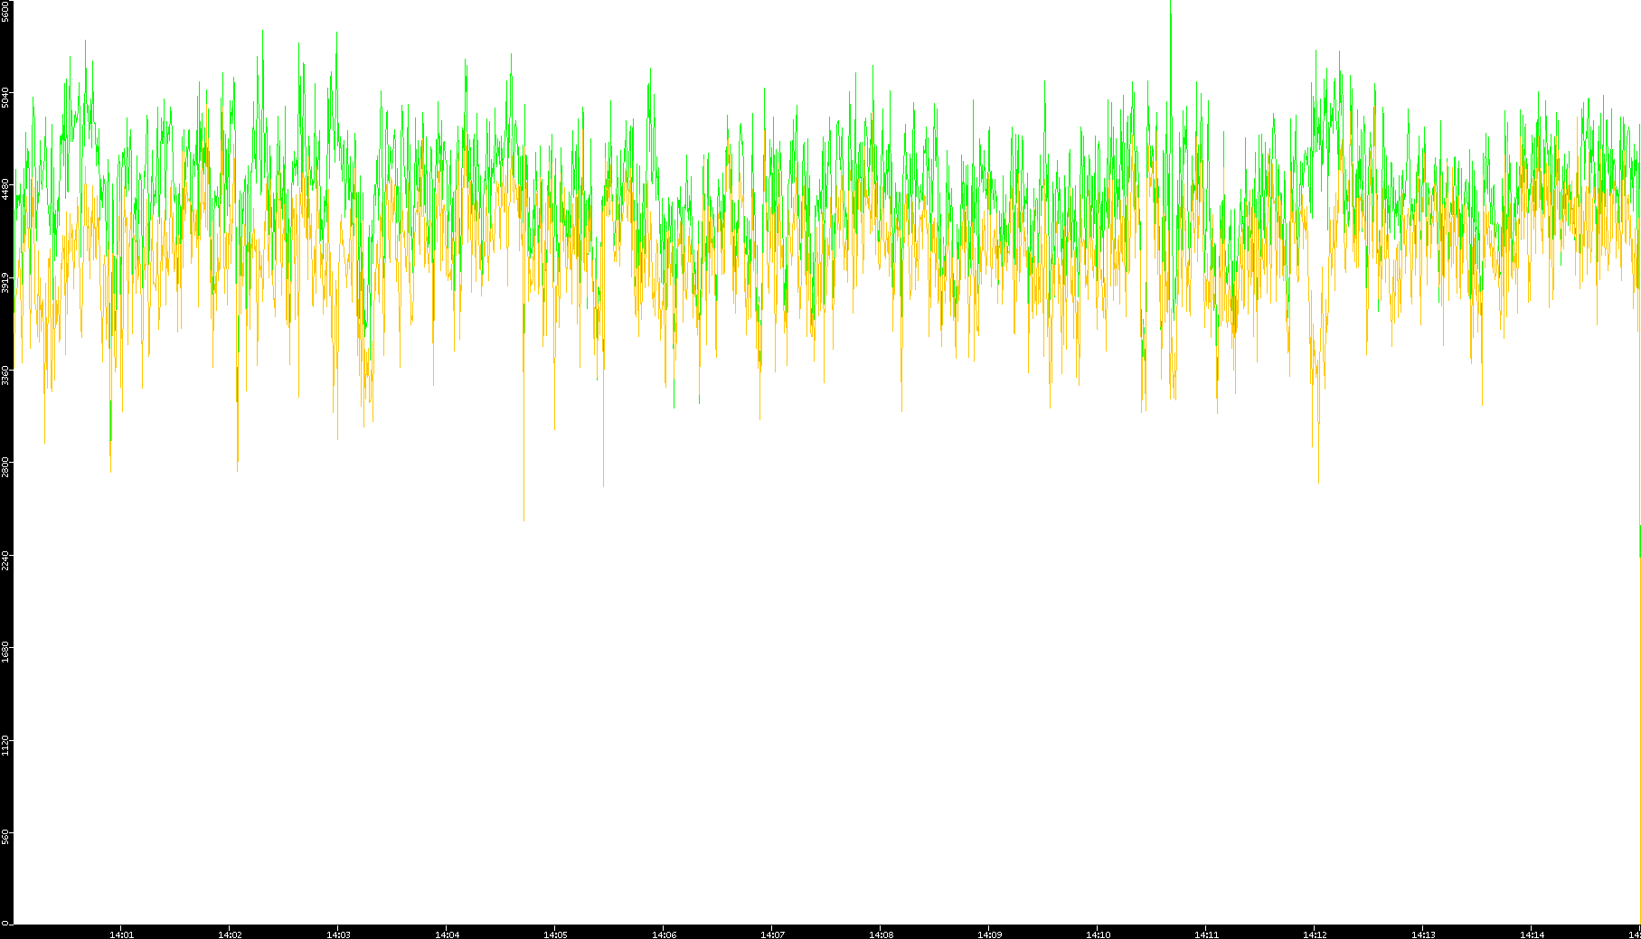Image resolution: width=1641 pixels, height=939 pixels.
Task: Click the 14:11 time axis label
Action: [1206, 934]
